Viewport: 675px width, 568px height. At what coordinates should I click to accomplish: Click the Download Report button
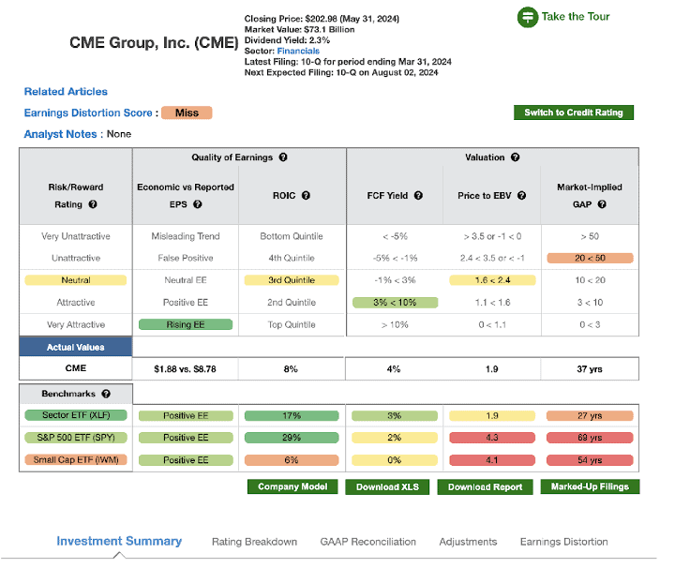coord(485,487)
